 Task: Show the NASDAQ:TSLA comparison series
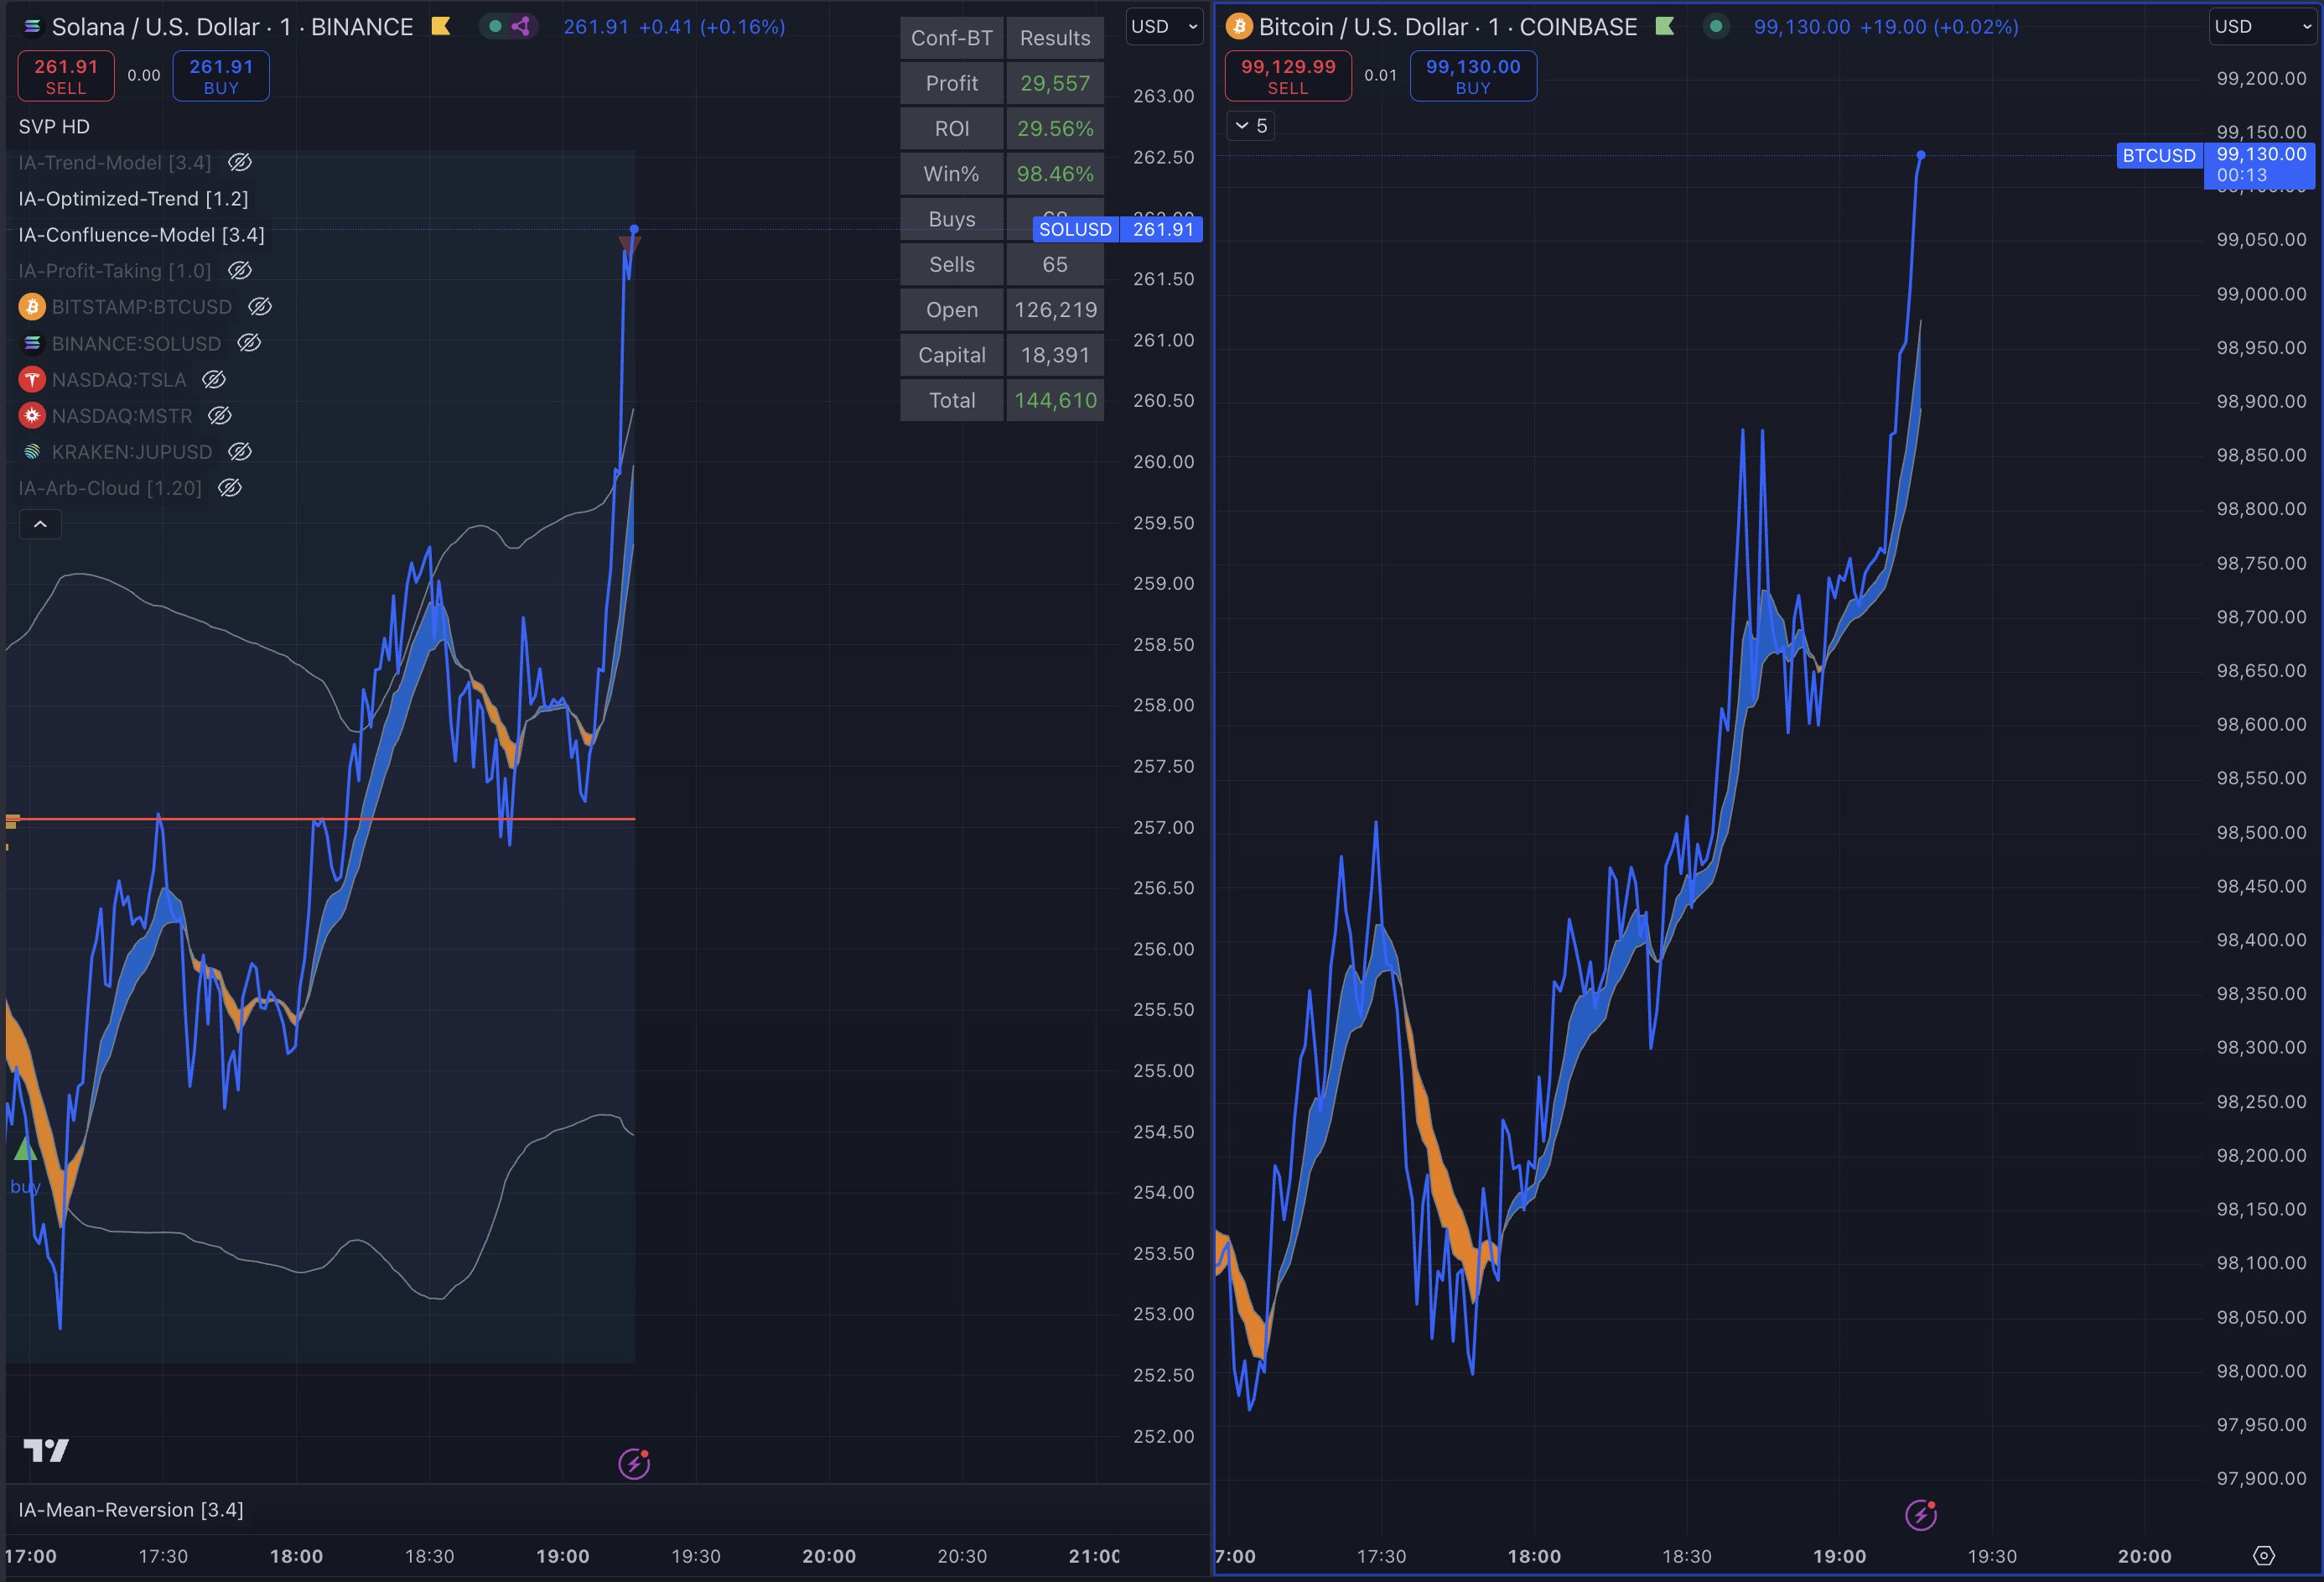coord(214,379)
